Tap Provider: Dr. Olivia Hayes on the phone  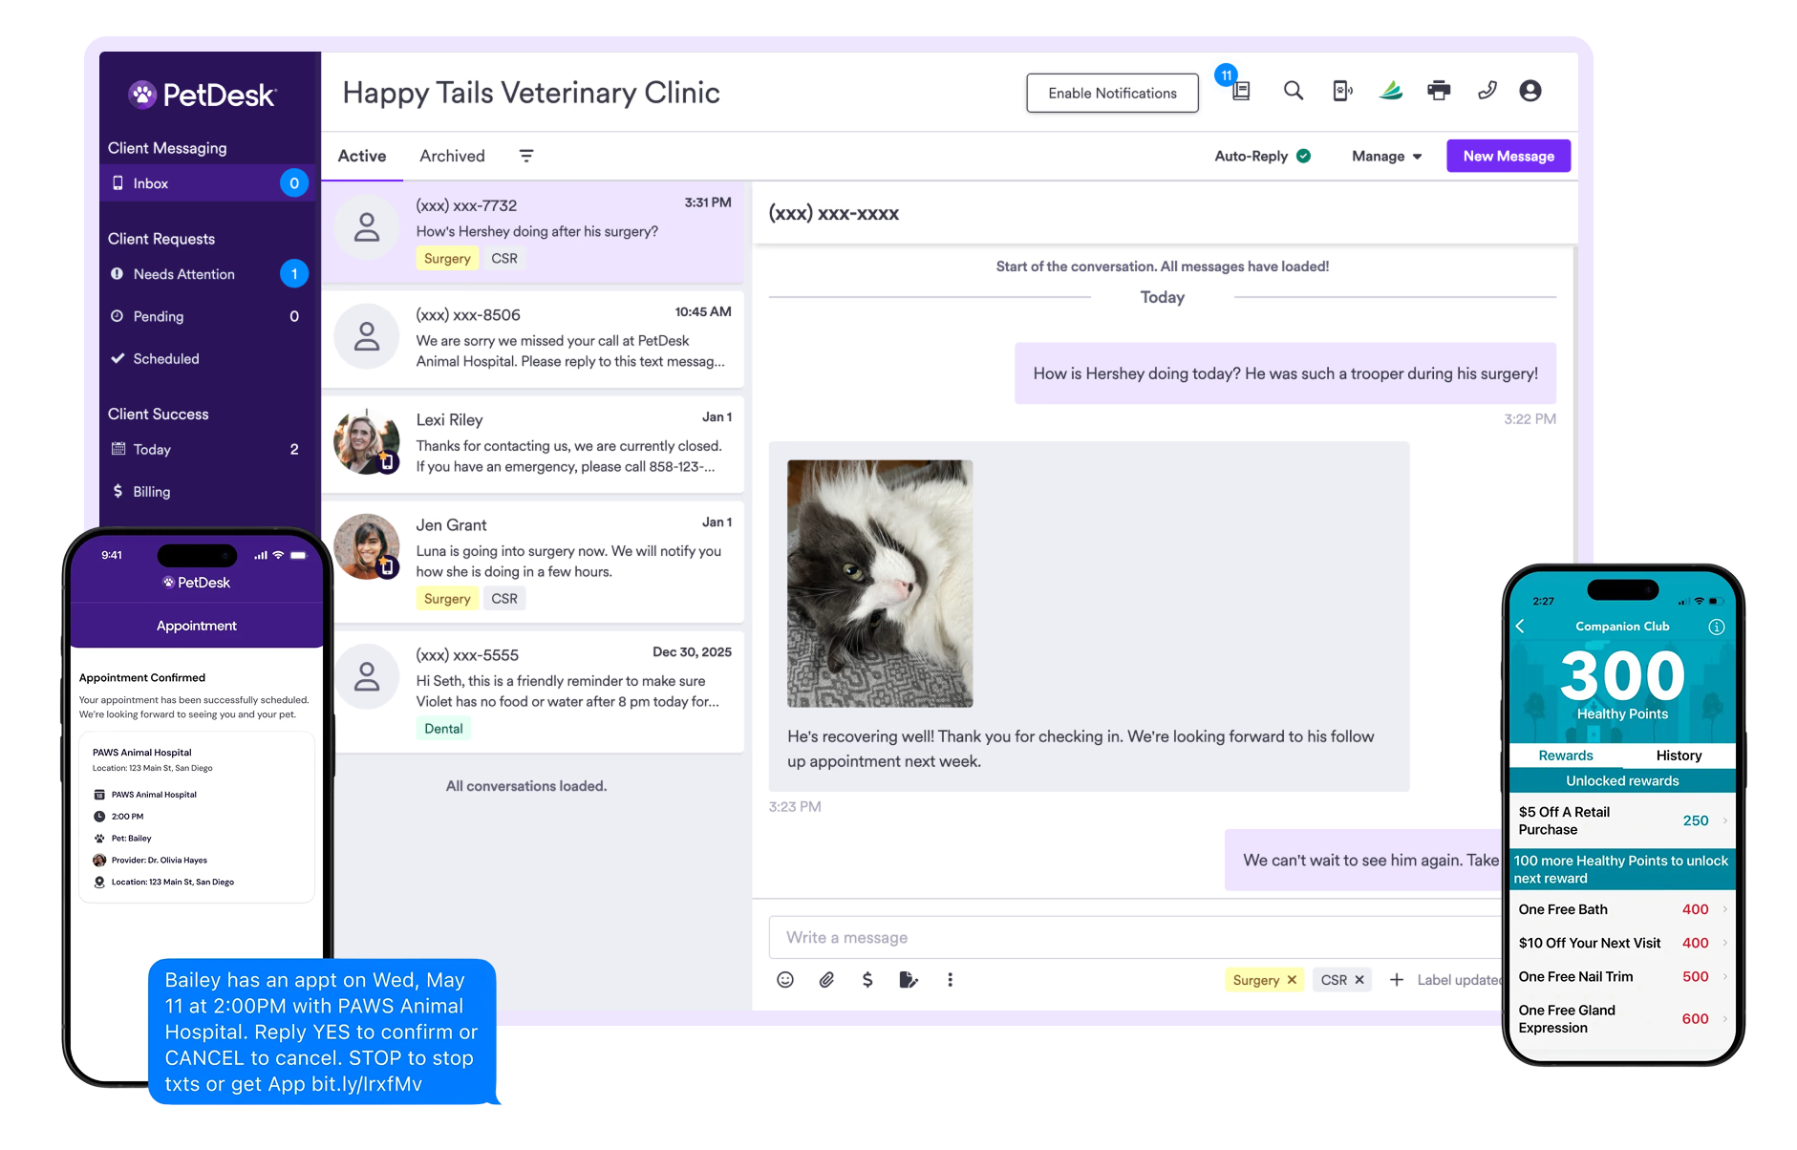point(150,860)
